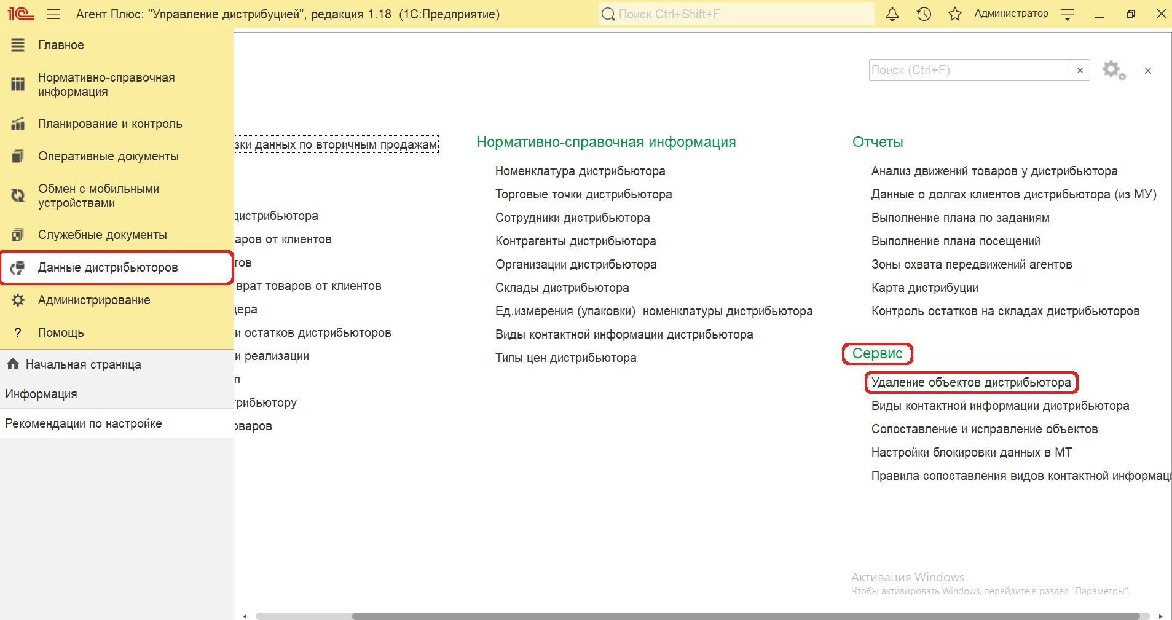The height and width of the screenshot is (620, 1172).
Task: Open Оперативные документы section
Action: pos(117,156)
